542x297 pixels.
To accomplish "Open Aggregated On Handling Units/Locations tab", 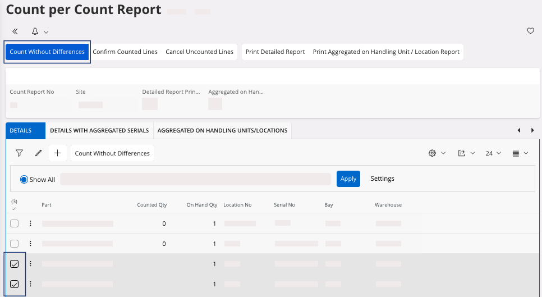I will click(x=222, y=130).
